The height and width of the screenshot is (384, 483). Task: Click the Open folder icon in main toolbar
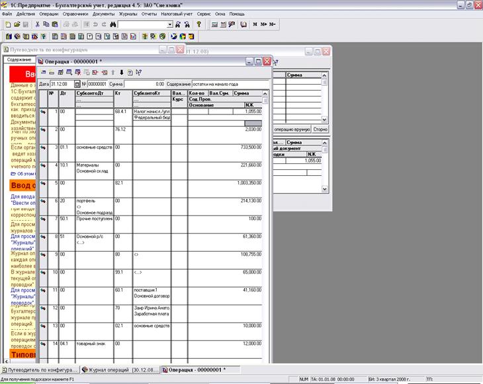(x=17, y=24)
